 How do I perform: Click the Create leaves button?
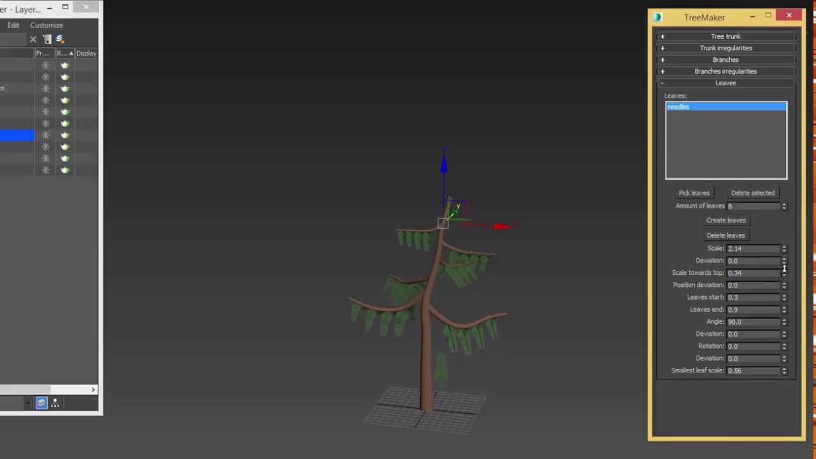point(725,220)
